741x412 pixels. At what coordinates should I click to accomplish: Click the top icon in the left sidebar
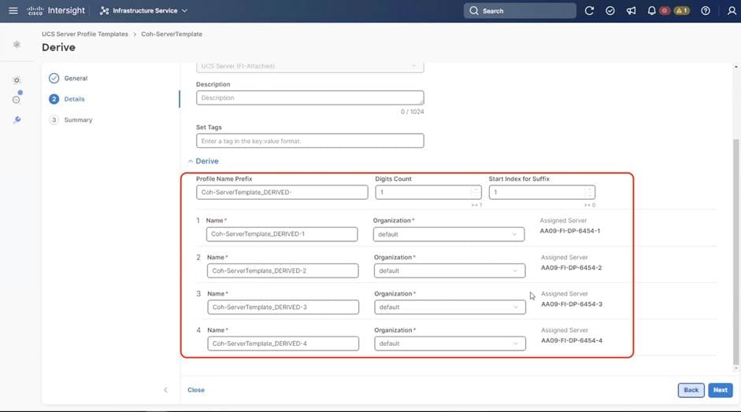coord(17,44)
